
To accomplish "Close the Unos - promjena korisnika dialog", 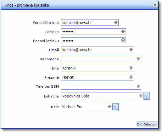I will point(155,5).
